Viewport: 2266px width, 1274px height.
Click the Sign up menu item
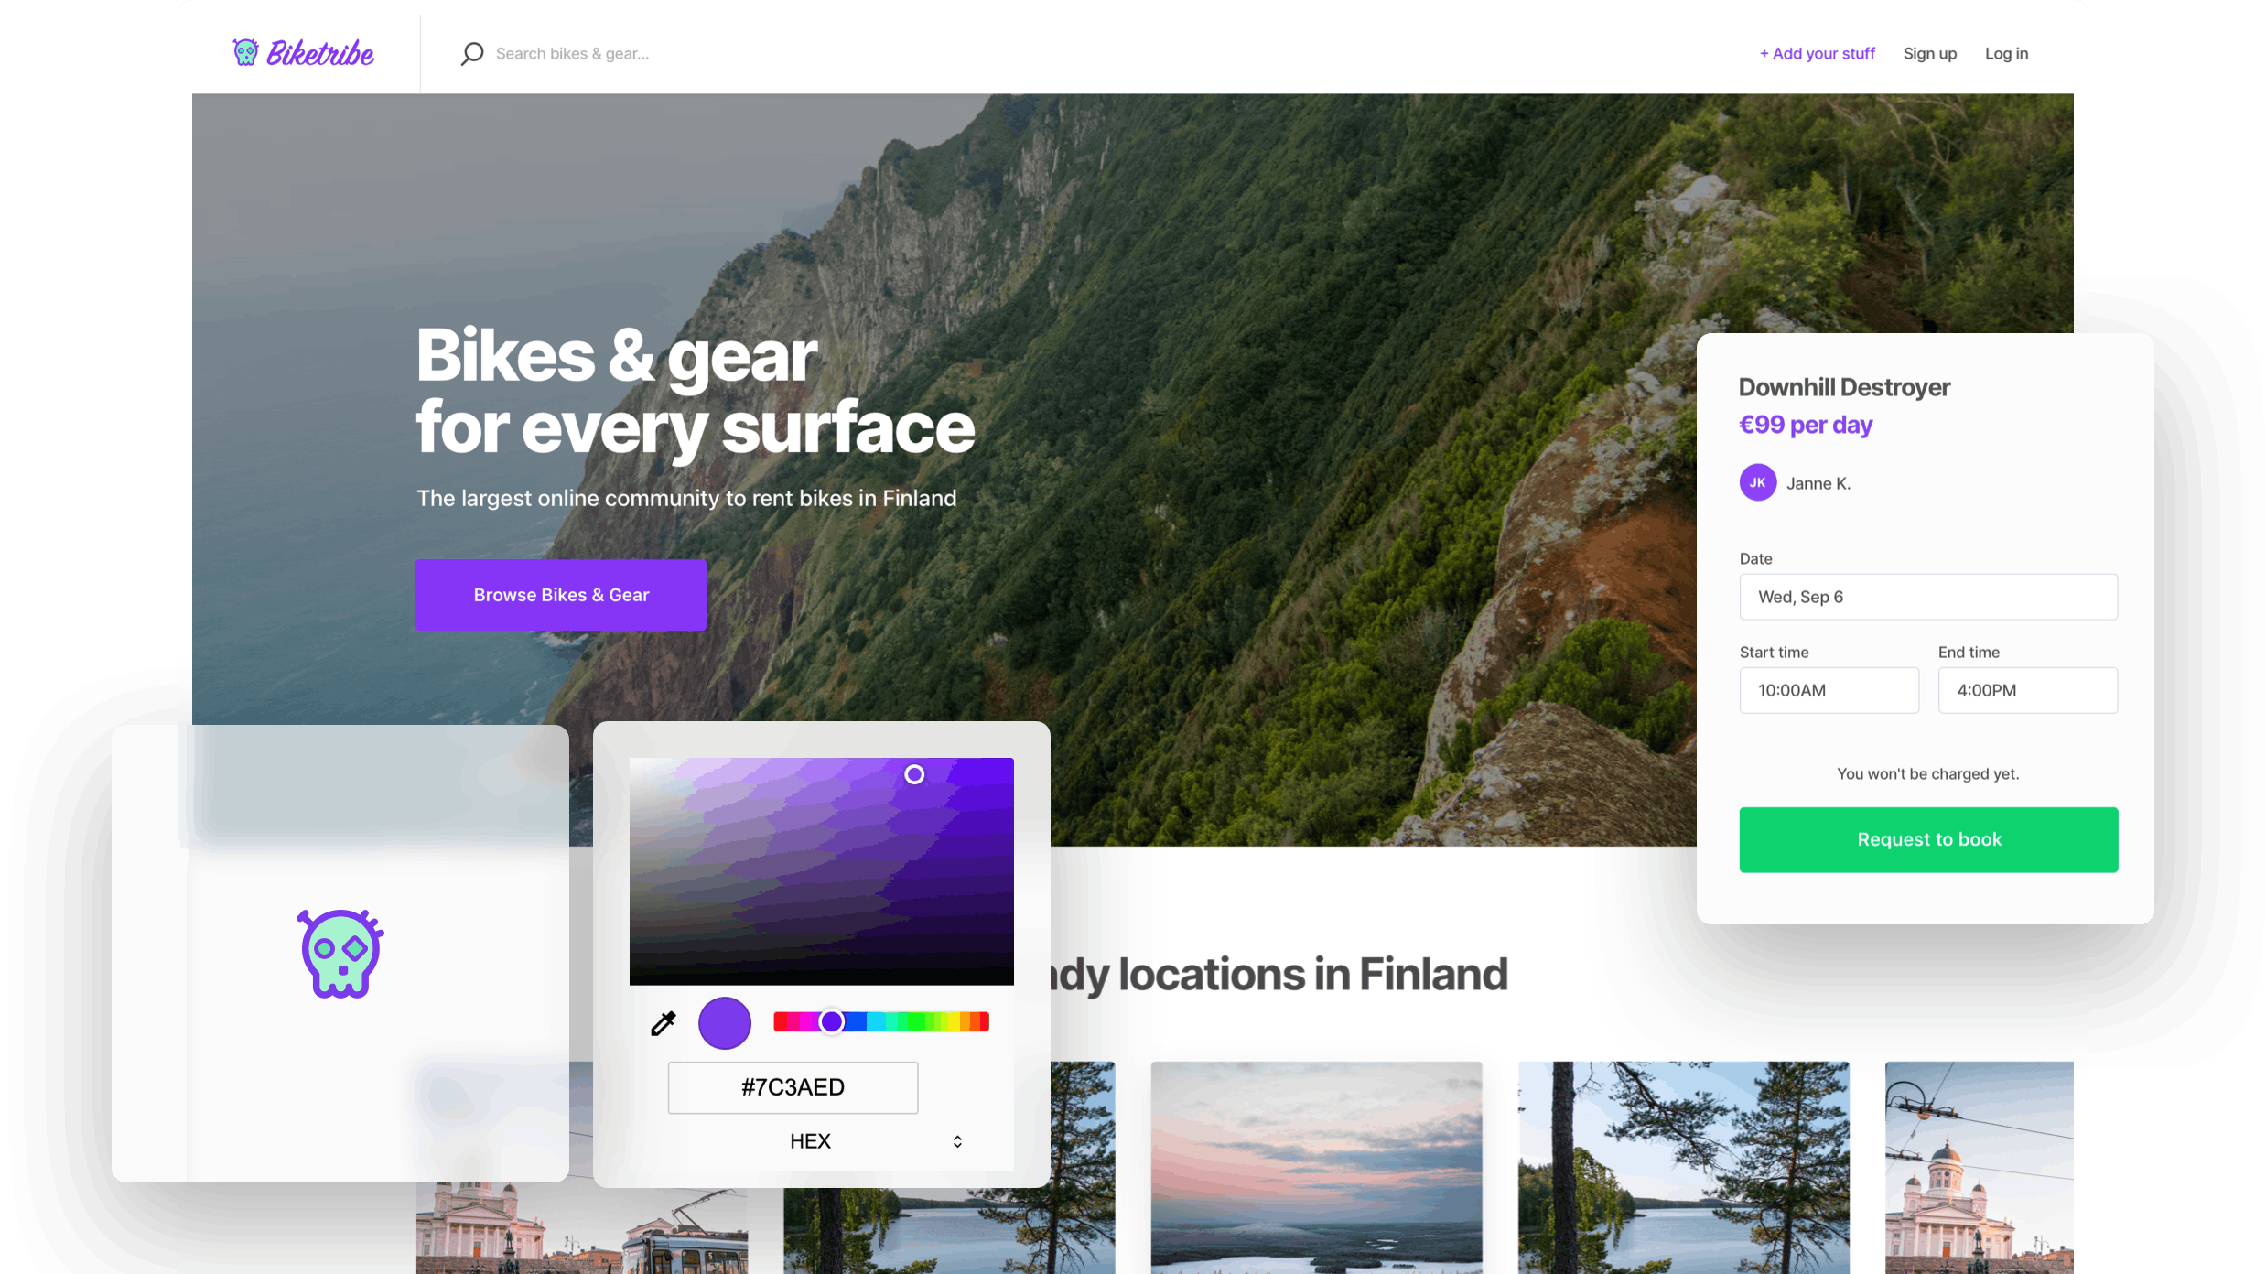tap(1930, 53)
